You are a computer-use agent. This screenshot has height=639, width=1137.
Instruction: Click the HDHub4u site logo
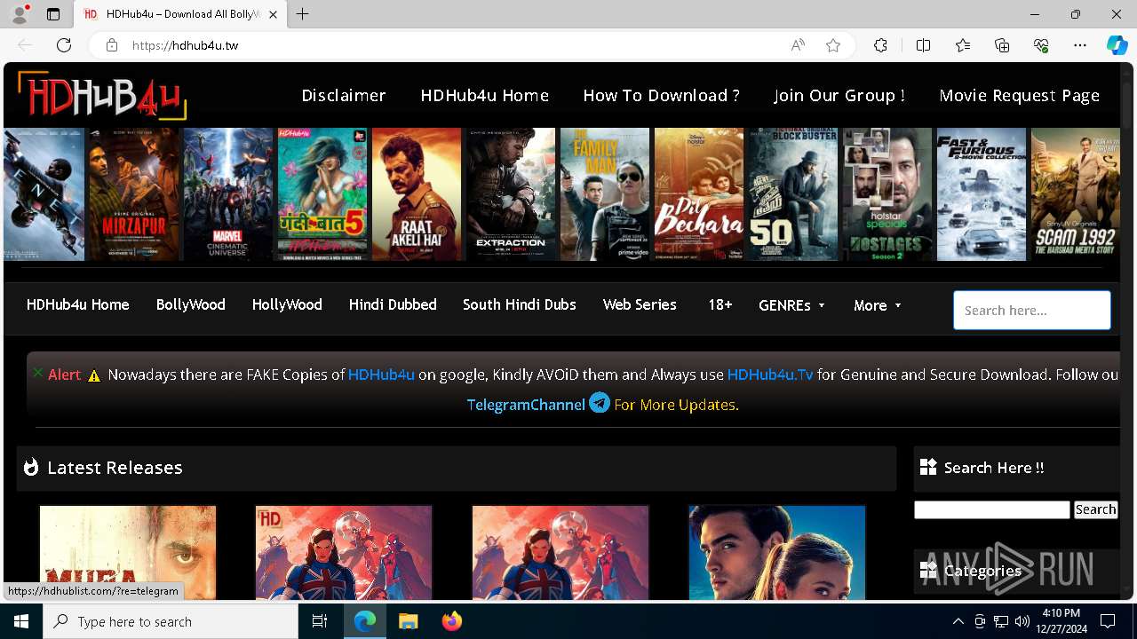[x=102, y=96]
